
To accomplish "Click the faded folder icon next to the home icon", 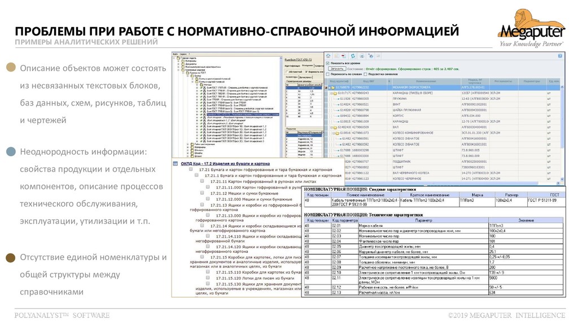I will (336, 56).
